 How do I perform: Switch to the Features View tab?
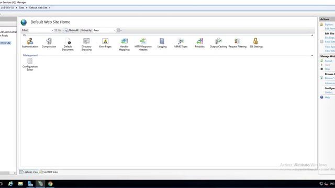pos(29,172)
